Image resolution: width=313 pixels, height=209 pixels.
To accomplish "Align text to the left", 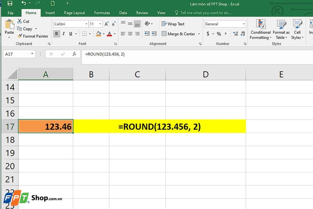I will tap(123, 34).
